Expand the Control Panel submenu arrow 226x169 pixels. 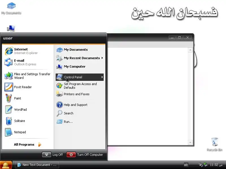click(x=102, y=77)
